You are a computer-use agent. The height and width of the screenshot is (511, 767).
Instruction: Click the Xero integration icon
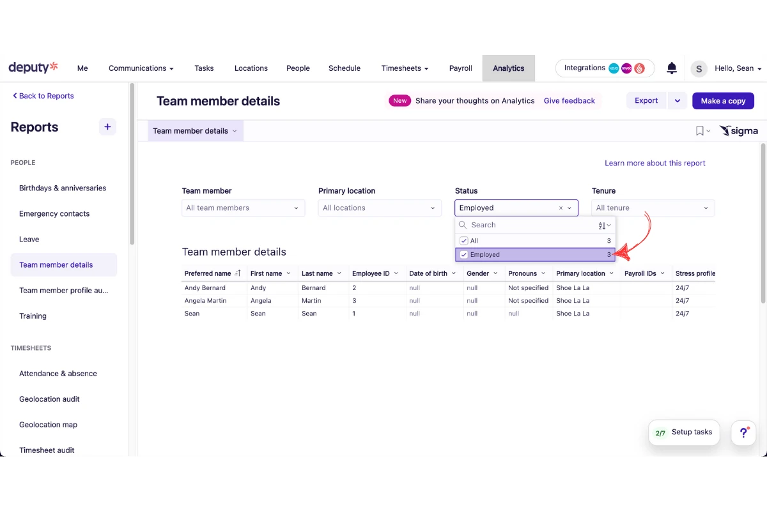(x=614, y=68)
